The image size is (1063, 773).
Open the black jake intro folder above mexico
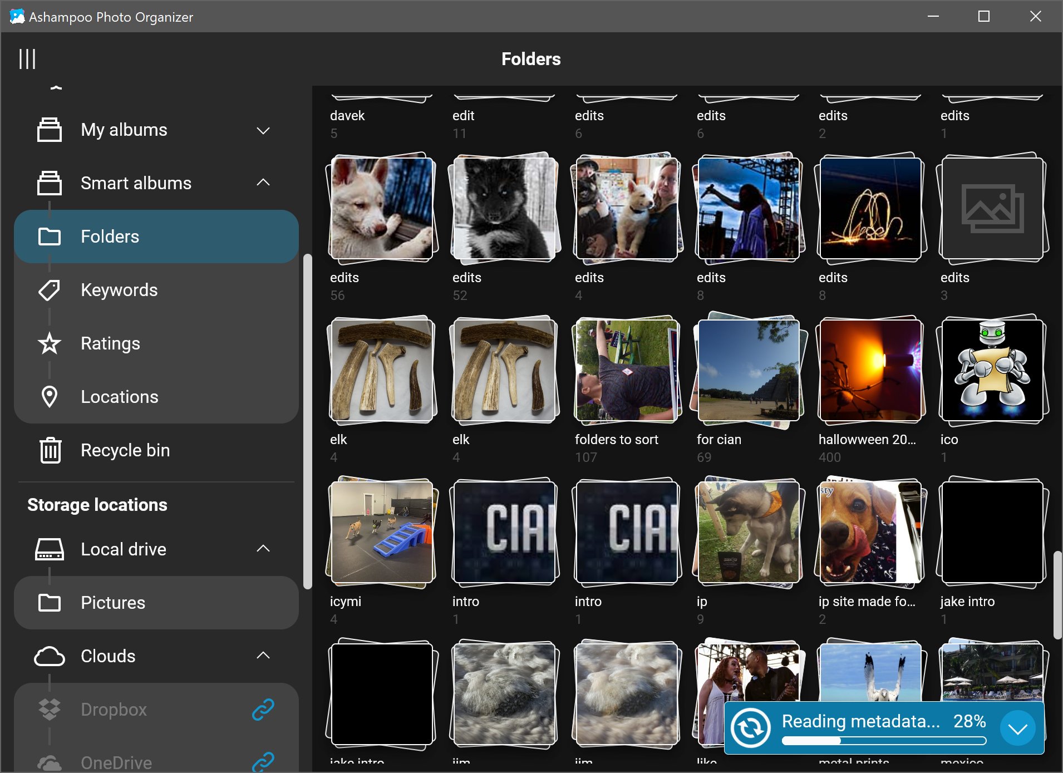[x=992, y=532]
